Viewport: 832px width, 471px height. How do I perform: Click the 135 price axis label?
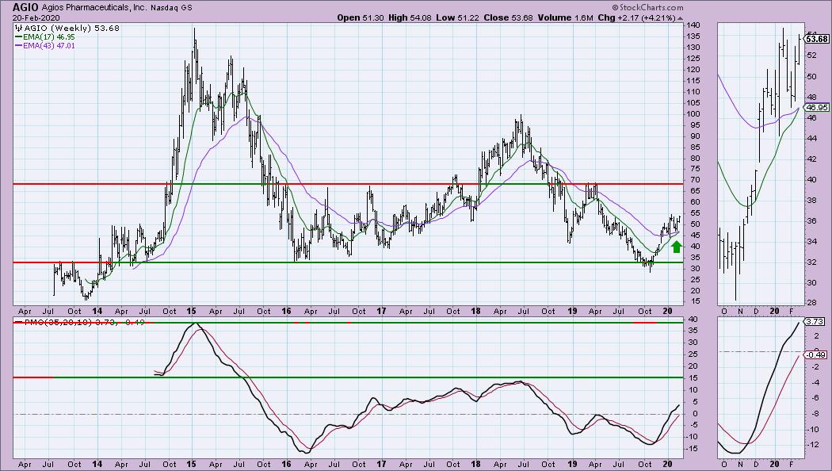coord(694,36)
